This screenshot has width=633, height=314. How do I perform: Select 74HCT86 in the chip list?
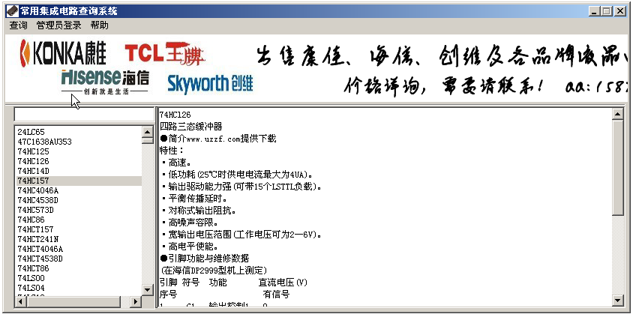pos(79,268)
